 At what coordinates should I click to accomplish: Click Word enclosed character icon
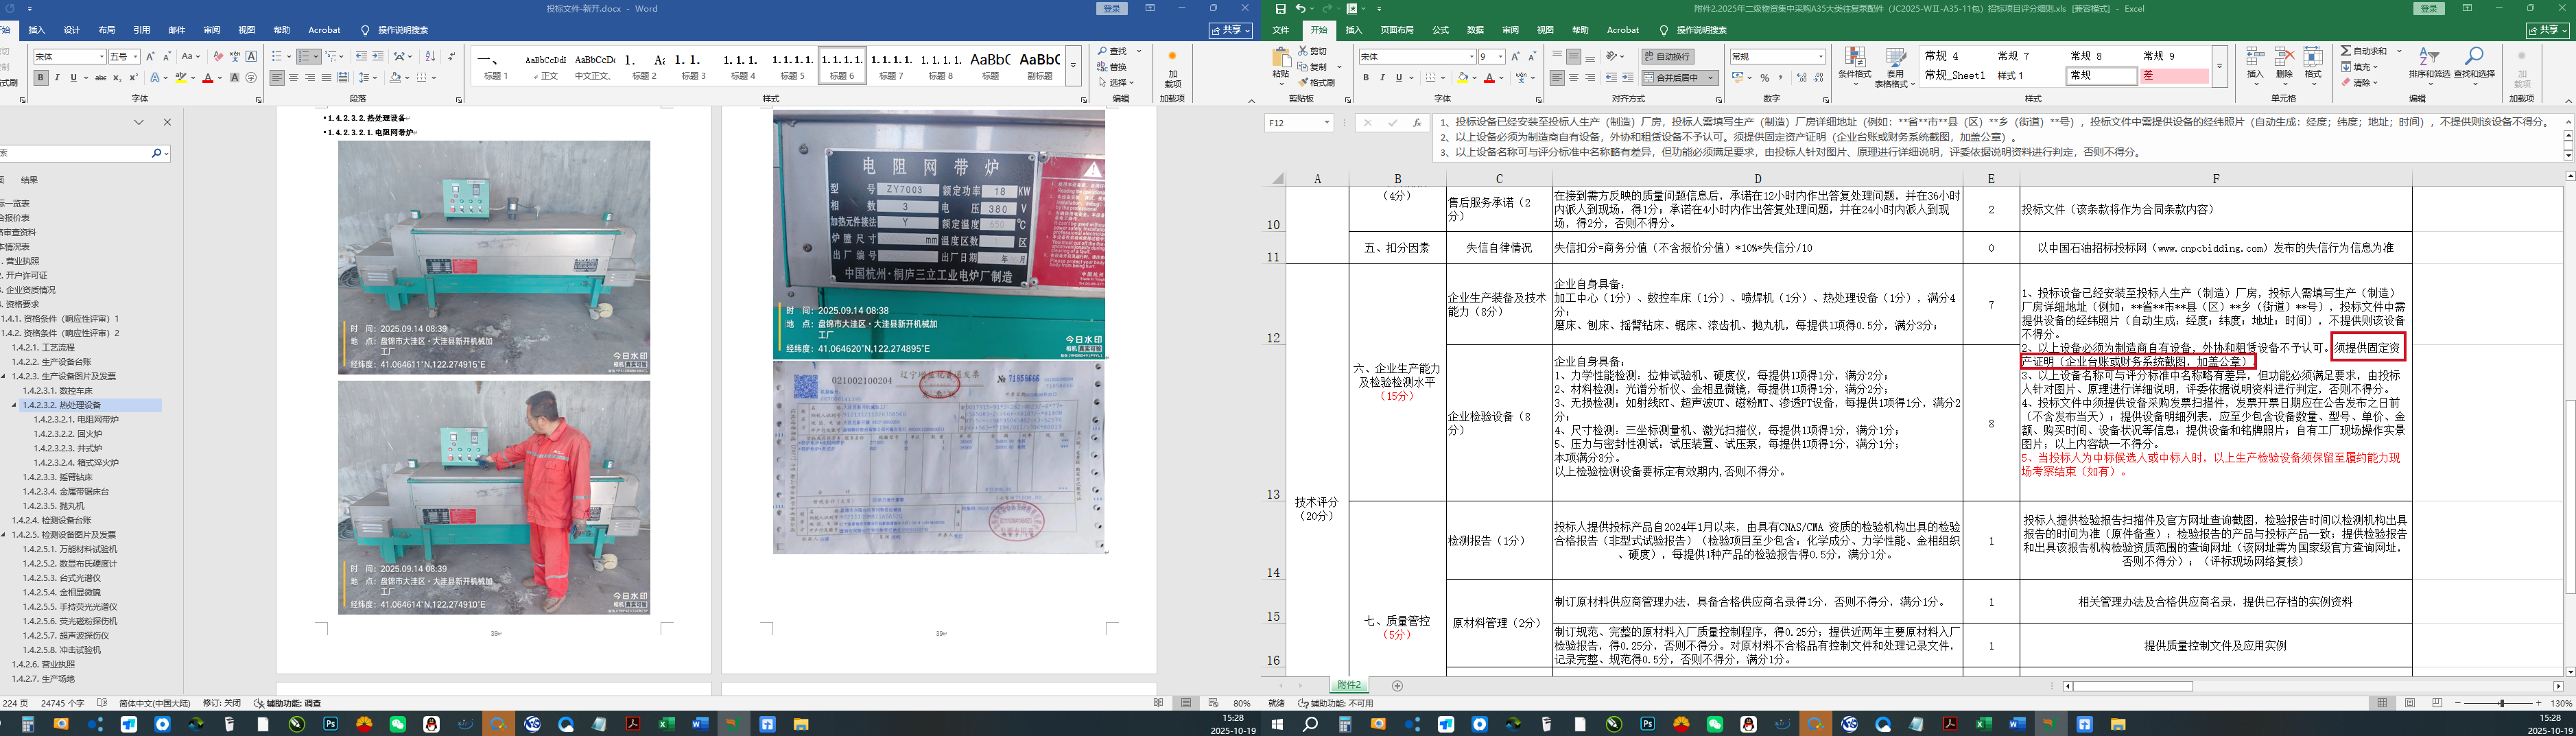[x=251, y=78]
